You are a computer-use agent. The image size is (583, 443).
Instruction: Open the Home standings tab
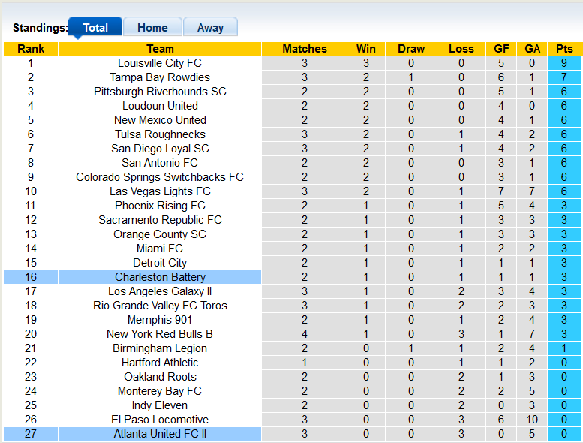(152, 28)
